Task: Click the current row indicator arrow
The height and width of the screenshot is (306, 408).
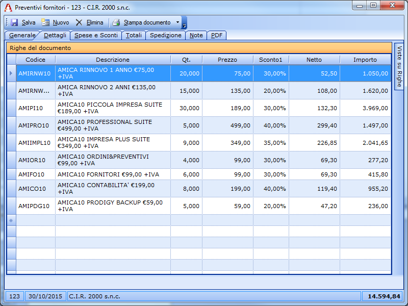Action: point(11,73)
